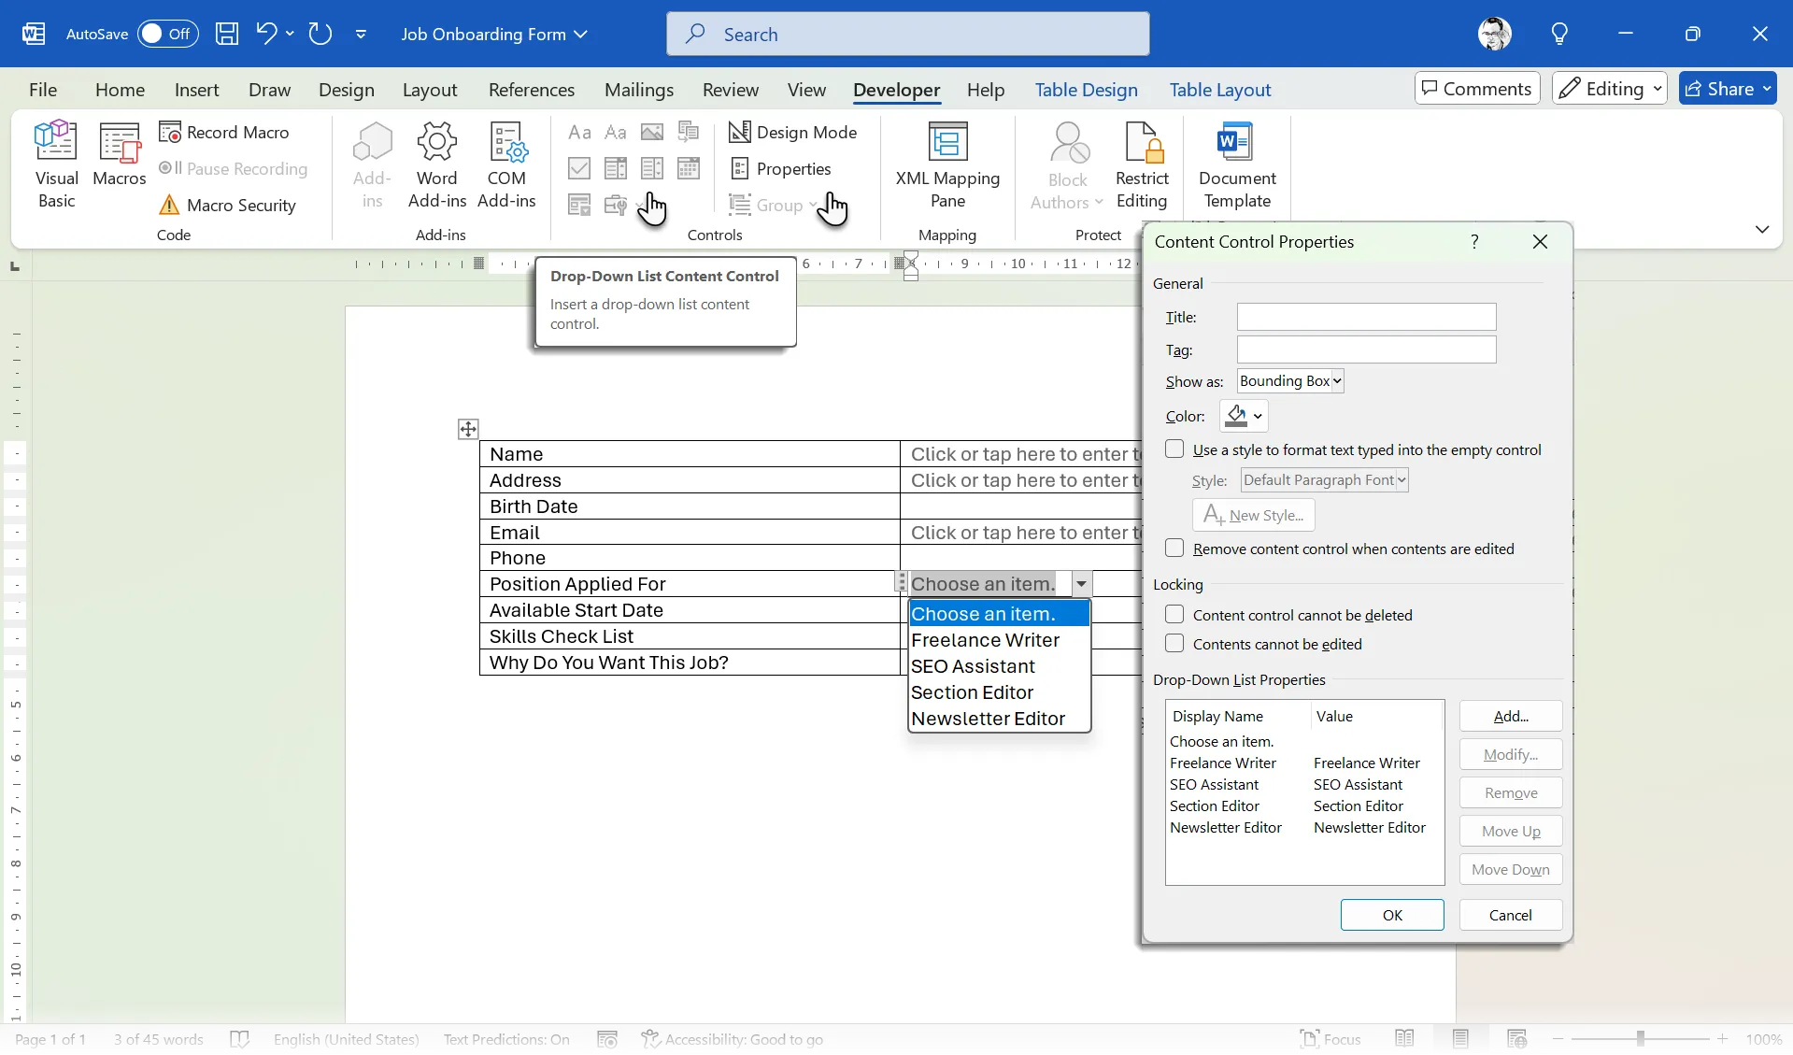Enable Contents cannot be edited option
Image resolution: width=1793 pixels, height=1055 pixels.
tap(1174, 644)
